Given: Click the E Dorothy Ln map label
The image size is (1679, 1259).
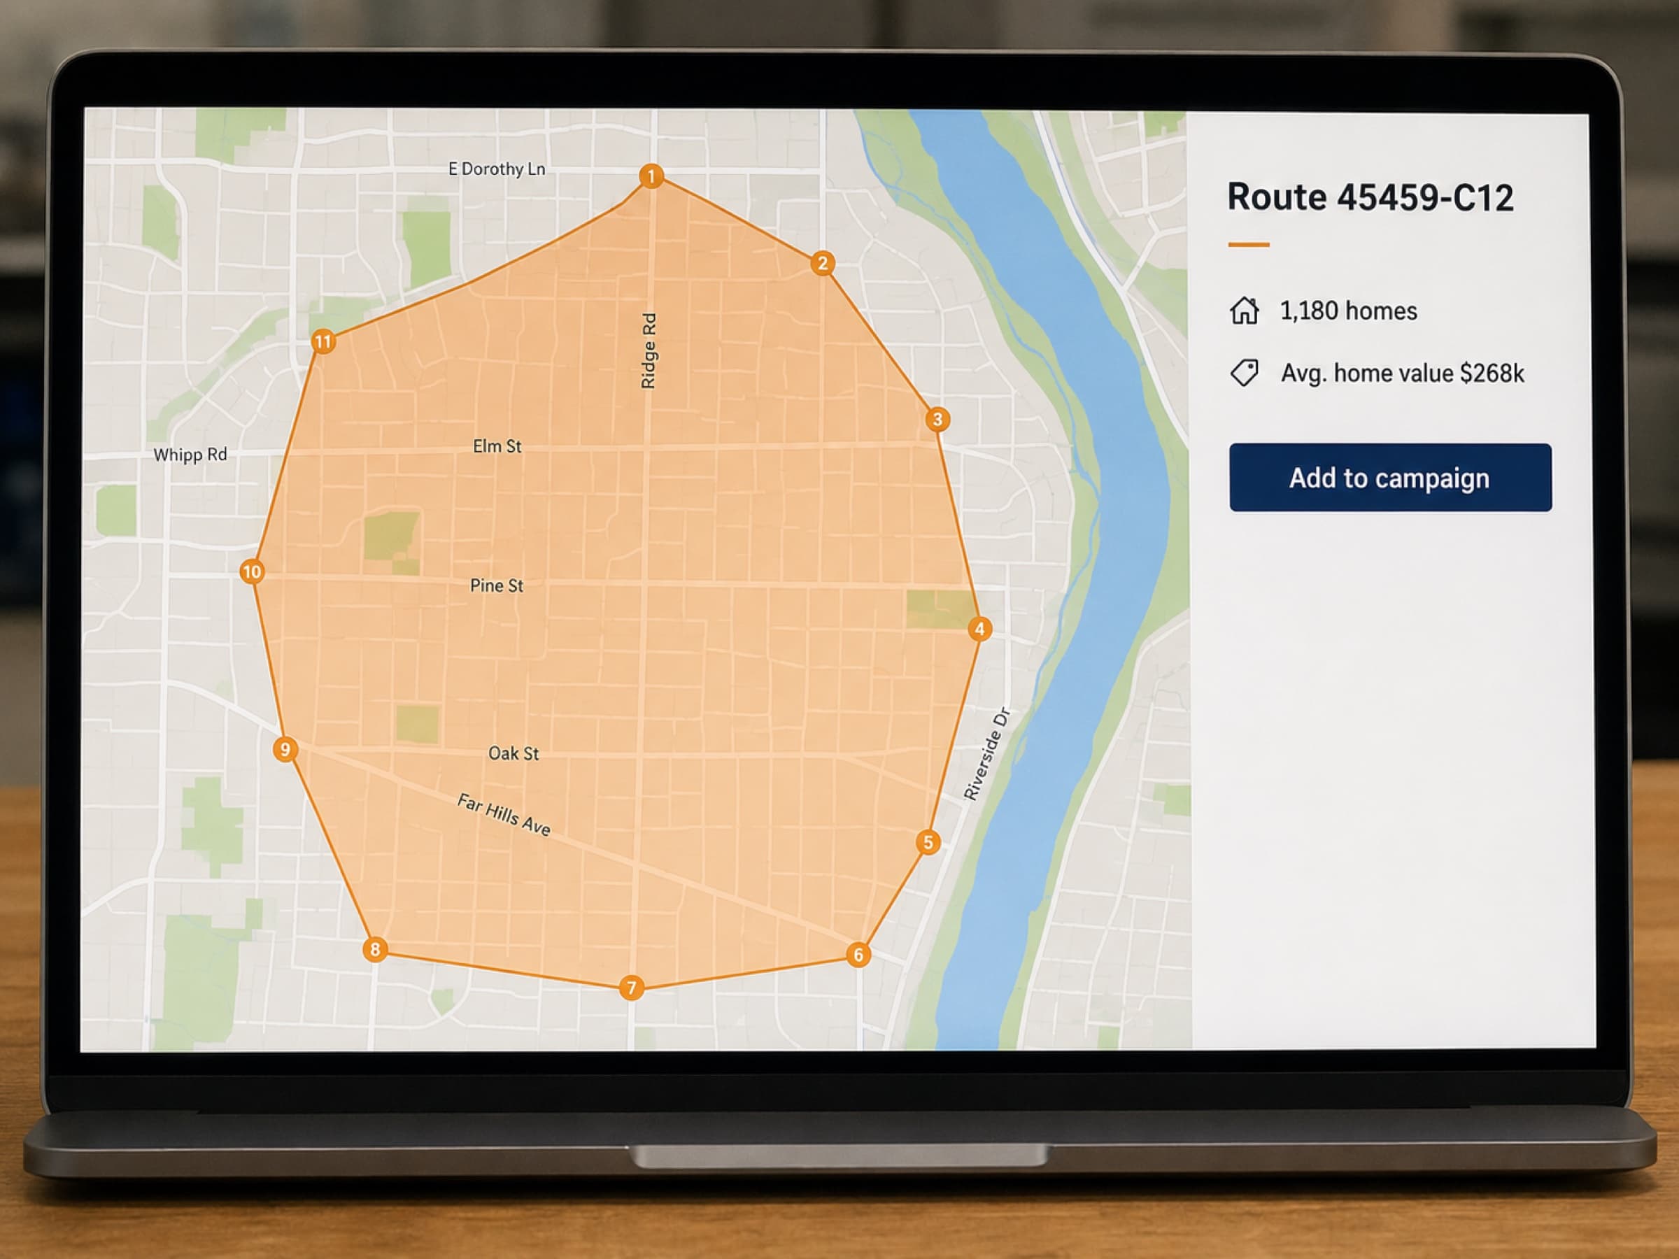Looking at the screenshot, I should [497, 169].
